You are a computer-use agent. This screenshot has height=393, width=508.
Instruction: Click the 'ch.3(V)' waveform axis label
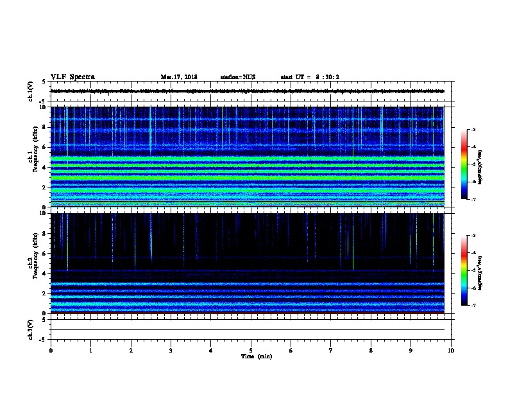pyautogui.click(x=31, y=329)
